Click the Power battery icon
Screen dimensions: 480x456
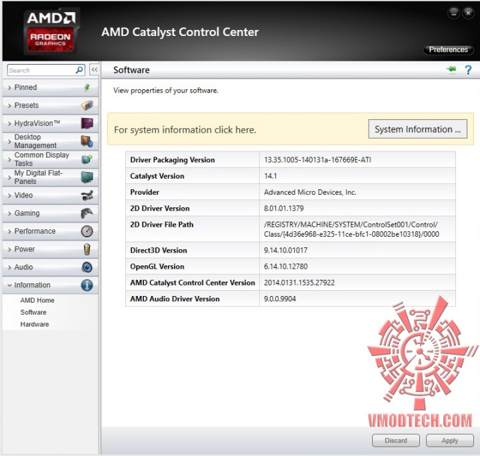(87, 249)
